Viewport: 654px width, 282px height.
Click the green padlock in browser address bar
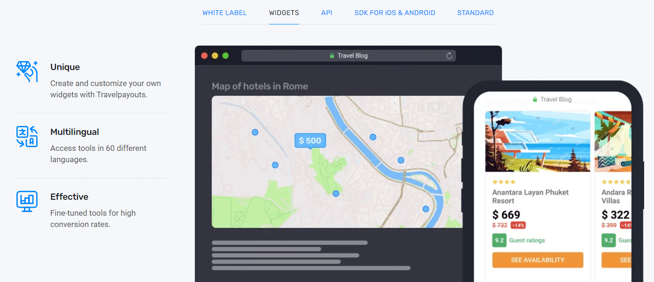tap(332, 56)
